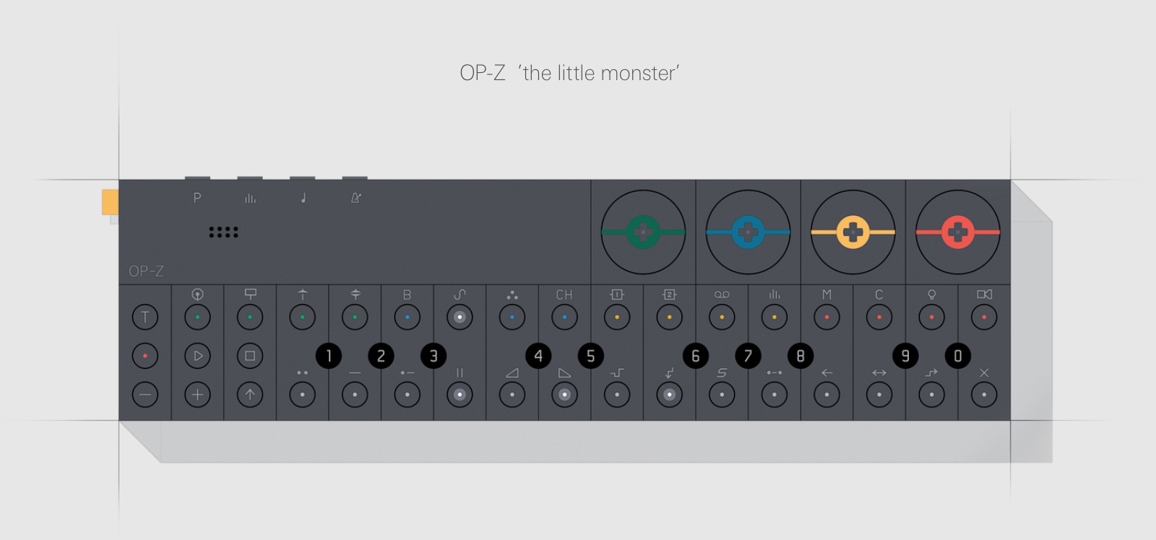The image size is (1156, 540).
Task: Click the T track button
Action: coord(145,317)
